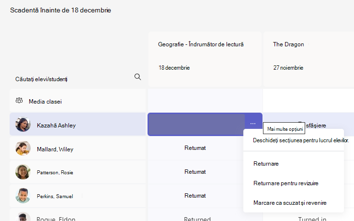354x221 pixels.
Task: Select student name Mallard, Wiley
Action: click(55, 149)
